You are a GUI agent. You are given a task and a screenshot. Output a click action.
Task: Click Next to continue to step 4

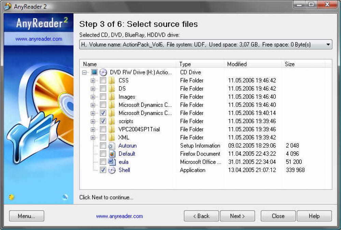pyautogui.click(x=237, y=216)
